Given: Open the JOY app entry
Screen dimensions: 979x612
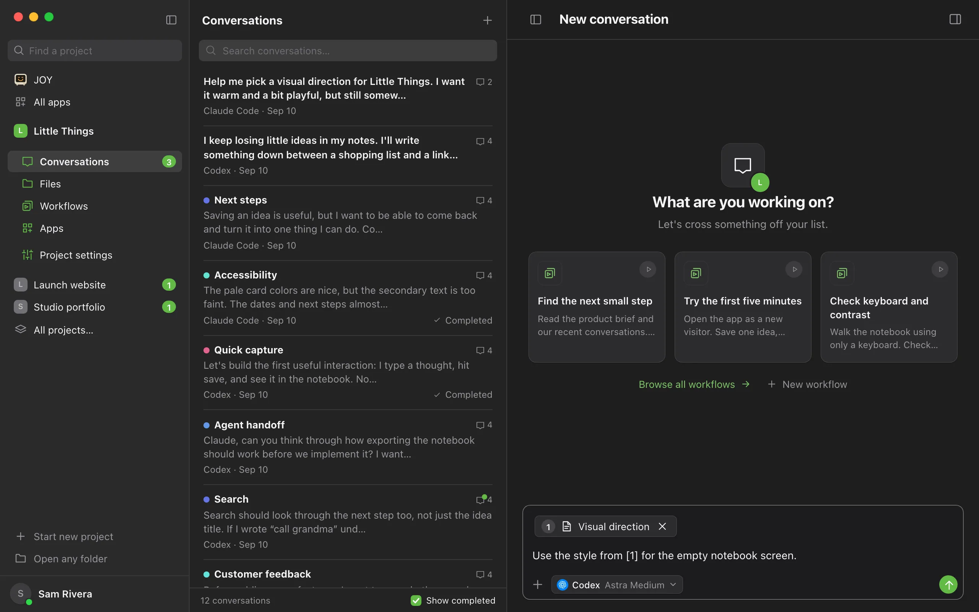Looking at the screenshot, I should tap(95, 80).
